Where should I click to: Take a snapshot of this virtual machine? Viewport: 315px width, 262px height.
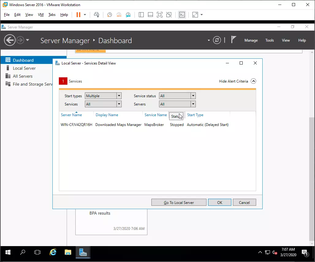109,15
